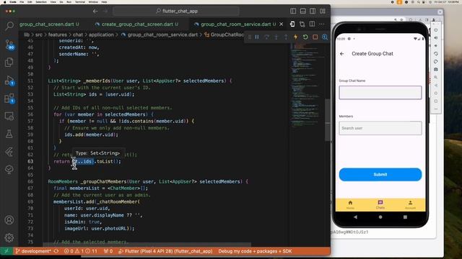This screenshot has height=259, width=462.
Task: Open Terminal menu in macOS menu bar
Action: 80,1
